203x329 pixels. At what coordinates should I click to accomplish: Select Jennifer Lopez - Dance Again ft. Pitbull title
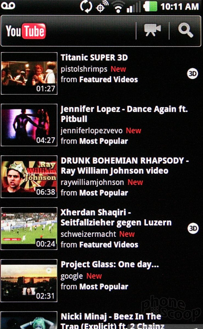124,114
